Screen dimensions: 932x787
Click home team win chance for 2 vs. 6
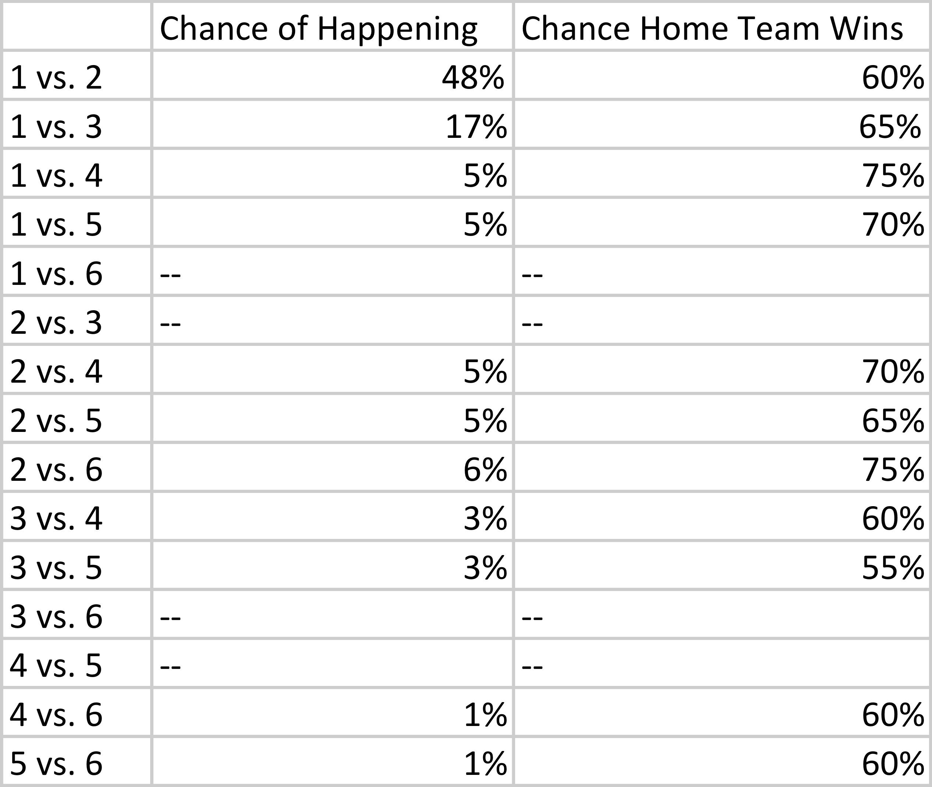[893, 470]
